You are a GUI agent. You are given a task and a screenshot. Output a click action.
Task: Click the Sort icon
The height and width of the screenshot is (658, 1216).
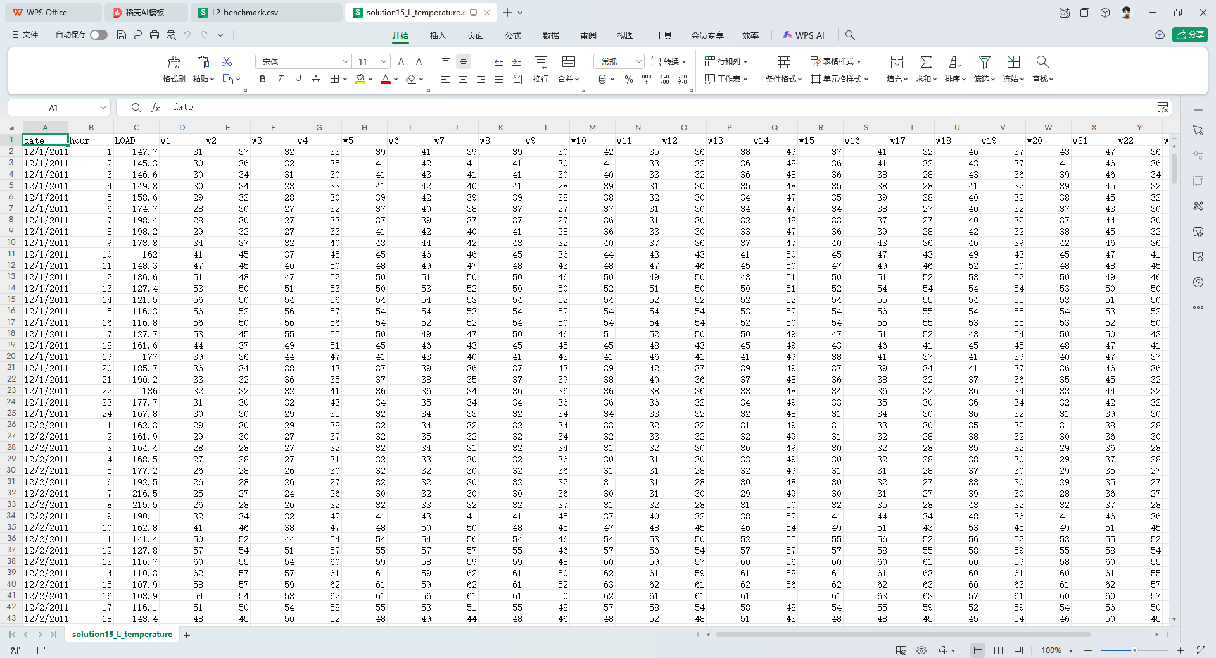955,62
